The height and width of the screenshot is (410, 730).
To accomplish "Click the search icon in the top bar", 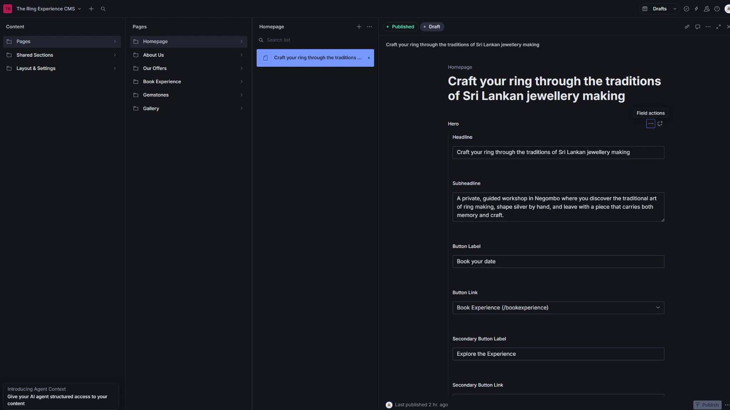I will (x=103, y=9).
